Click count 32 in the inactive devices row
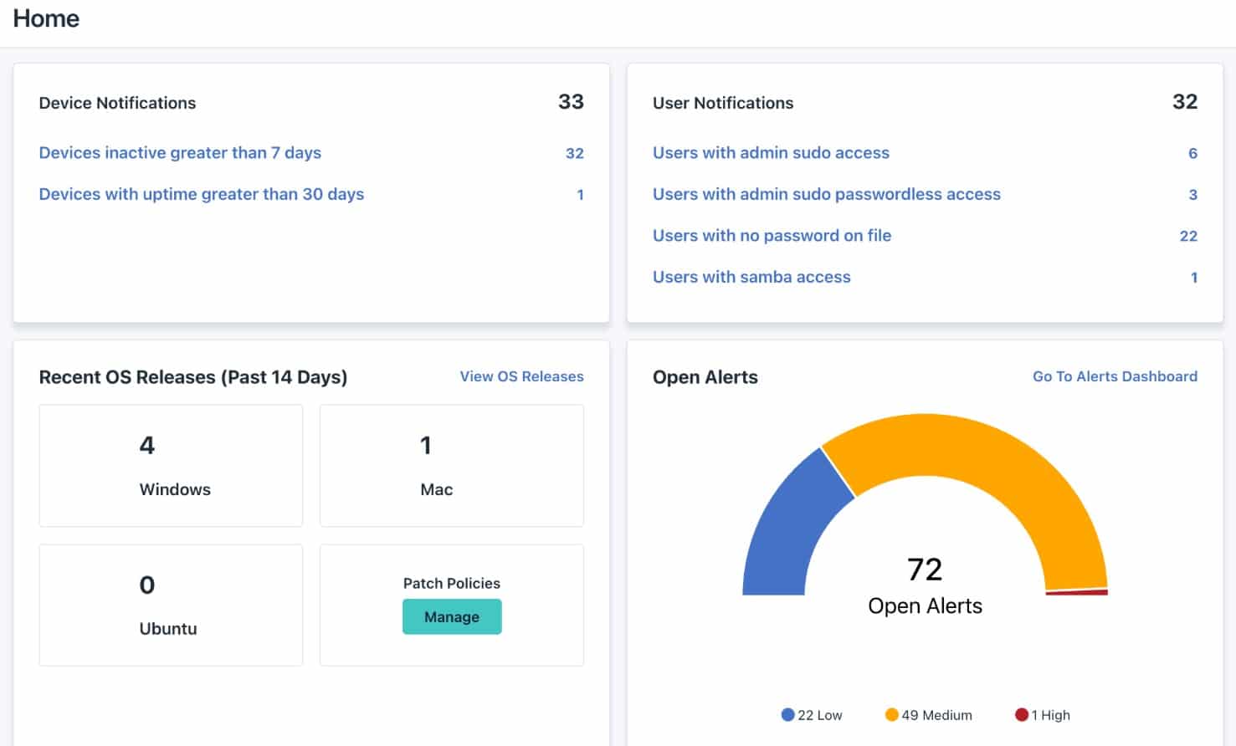This screenshot has width=1236, height=746. 575,153
